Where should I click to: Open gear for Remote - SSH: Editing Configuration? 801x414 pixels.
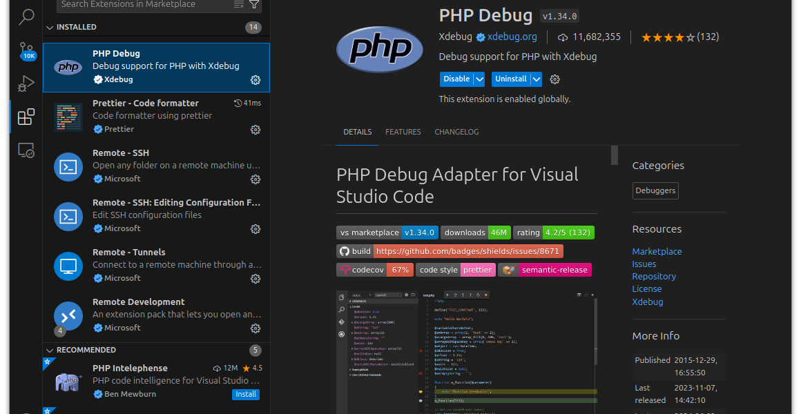(255, 229)
